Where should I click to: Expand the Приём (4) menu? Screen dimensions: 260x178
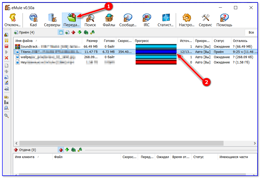[x=24, y=33]
